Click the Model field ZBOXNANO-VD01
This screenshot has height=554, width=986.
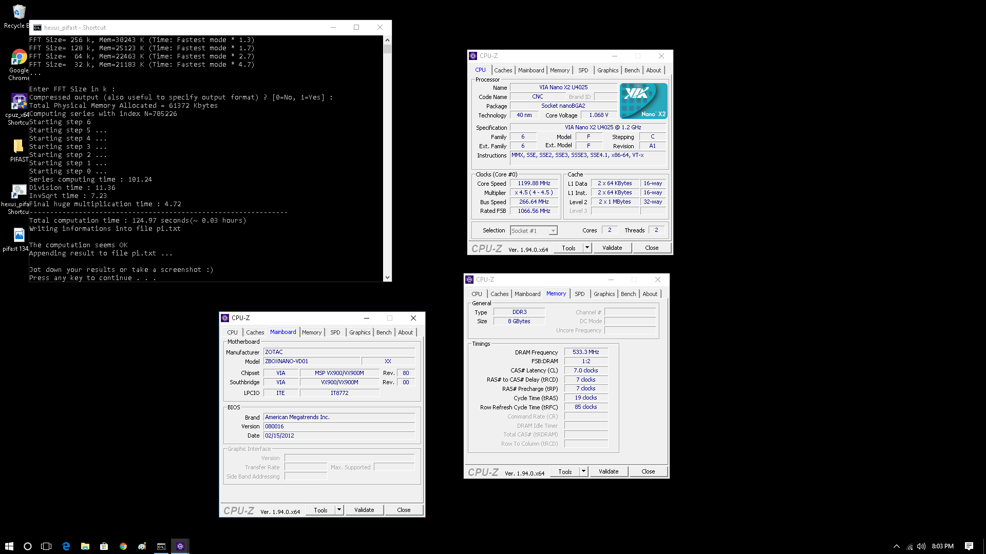click(x=312, y=362)
